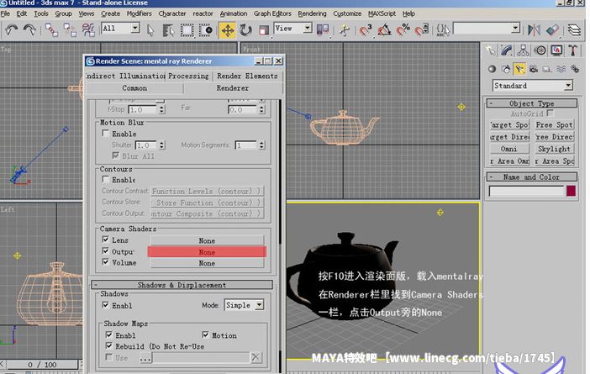Open the Layer Manager icon
Image resolution: width=590 pixels, height=374 pixels.
(x=574, y=29)
